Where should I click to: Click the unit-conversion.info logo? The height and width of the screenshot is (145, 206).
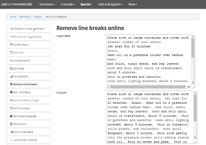[x=17, y=4]
